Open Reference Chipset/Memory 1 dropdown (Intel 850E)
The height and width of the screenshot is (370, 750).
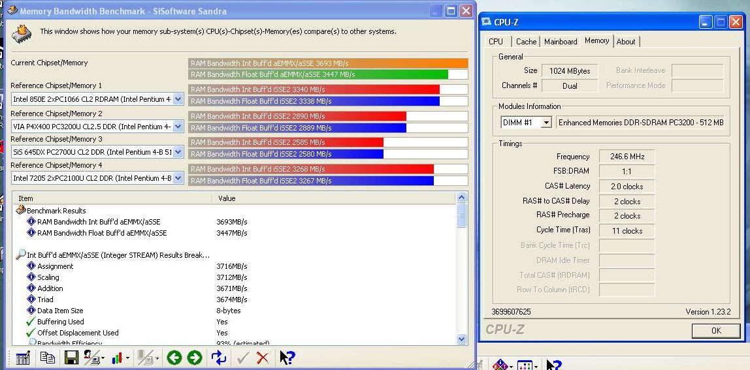[x=178, y=99]
